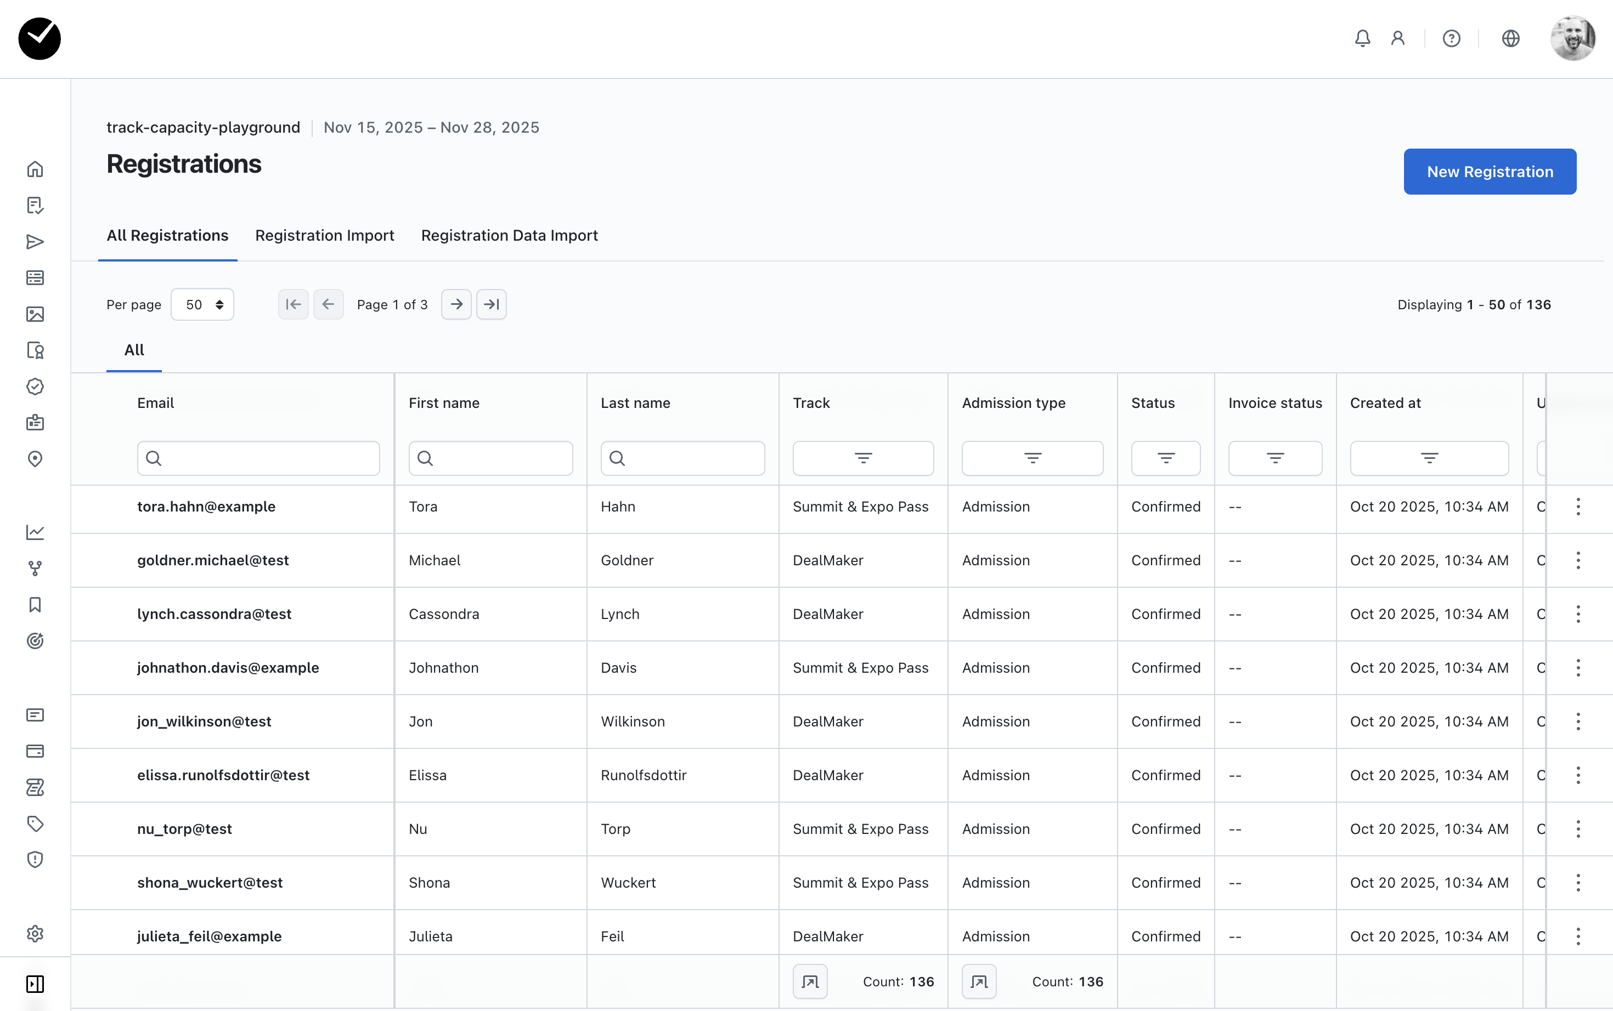Open row actions menu for Tora Hahn
Image resolution: width=1613 pixels, height=1011 pixels.
1577,506
